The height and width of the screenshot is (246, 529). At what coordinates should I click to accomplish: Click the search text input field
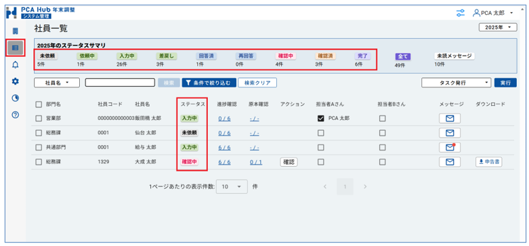tap(120, 83)
